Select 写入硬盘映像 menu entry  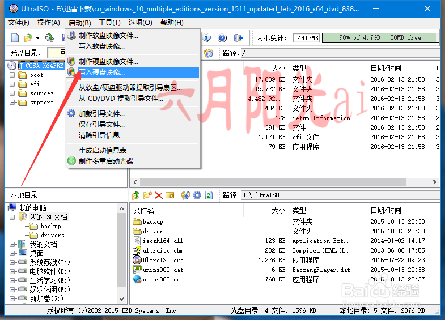click(133, 72)
